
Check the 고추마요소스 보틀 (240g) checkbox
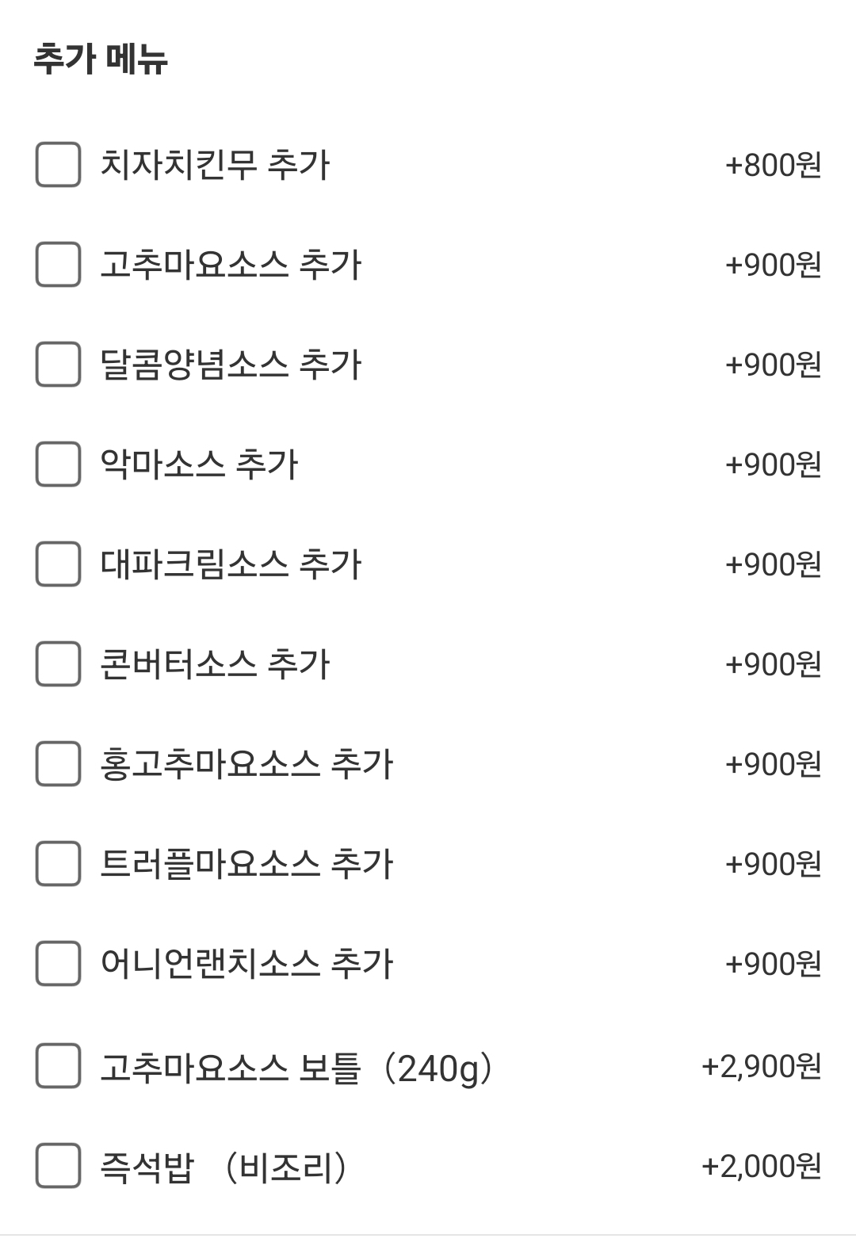pyautogui.click(x=58, y=1066)
